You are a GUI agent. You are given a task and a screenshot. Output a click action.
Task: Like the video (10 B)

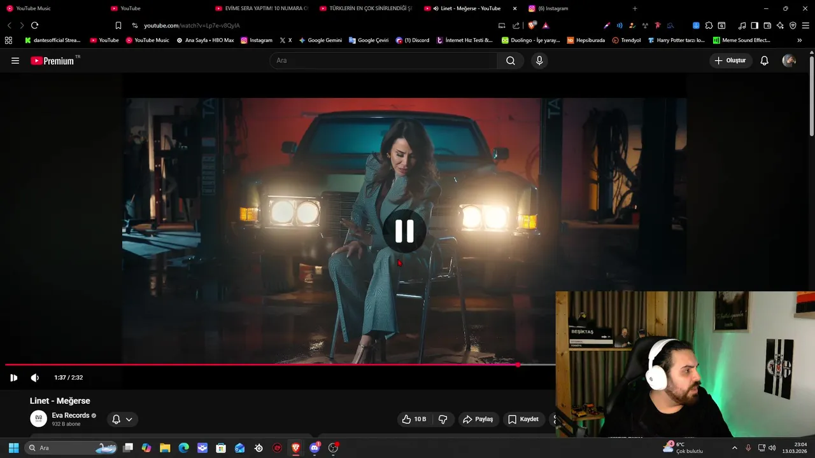pos(415,419)
